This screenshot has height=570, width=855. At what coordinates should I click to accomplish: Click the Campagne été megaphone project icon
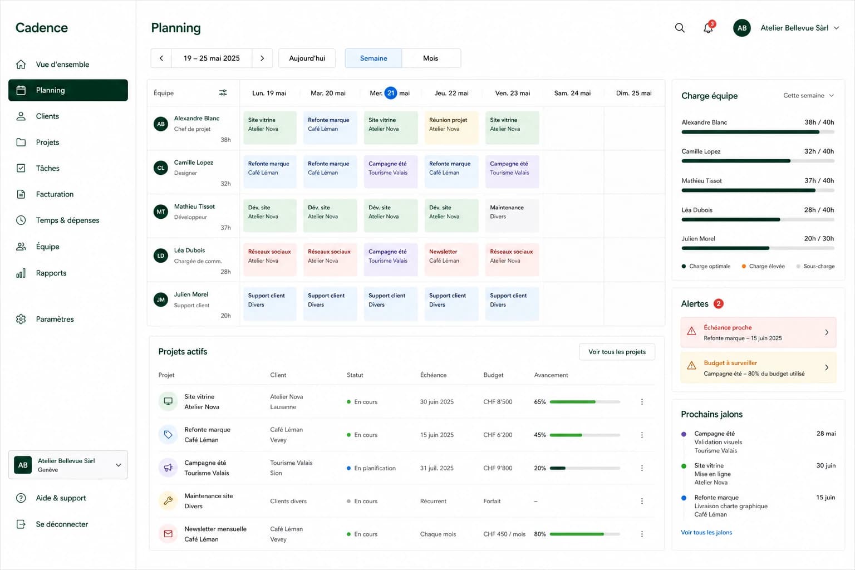[168, 468]
